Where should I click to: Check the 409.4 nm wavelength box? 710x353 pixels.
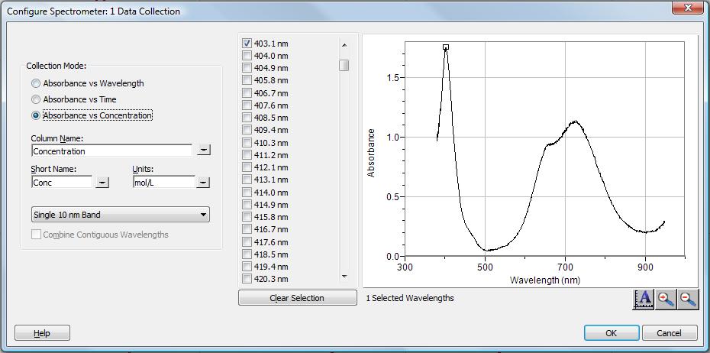(247, 130)
